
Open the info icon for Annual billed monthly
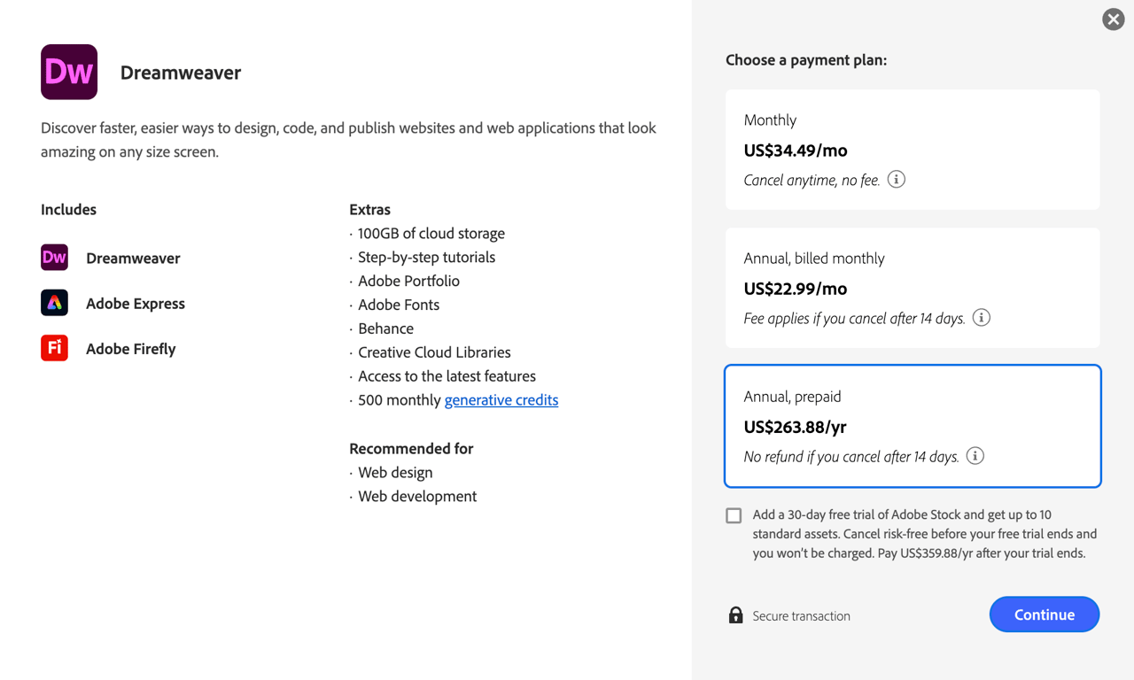click(x=981, y=317)
